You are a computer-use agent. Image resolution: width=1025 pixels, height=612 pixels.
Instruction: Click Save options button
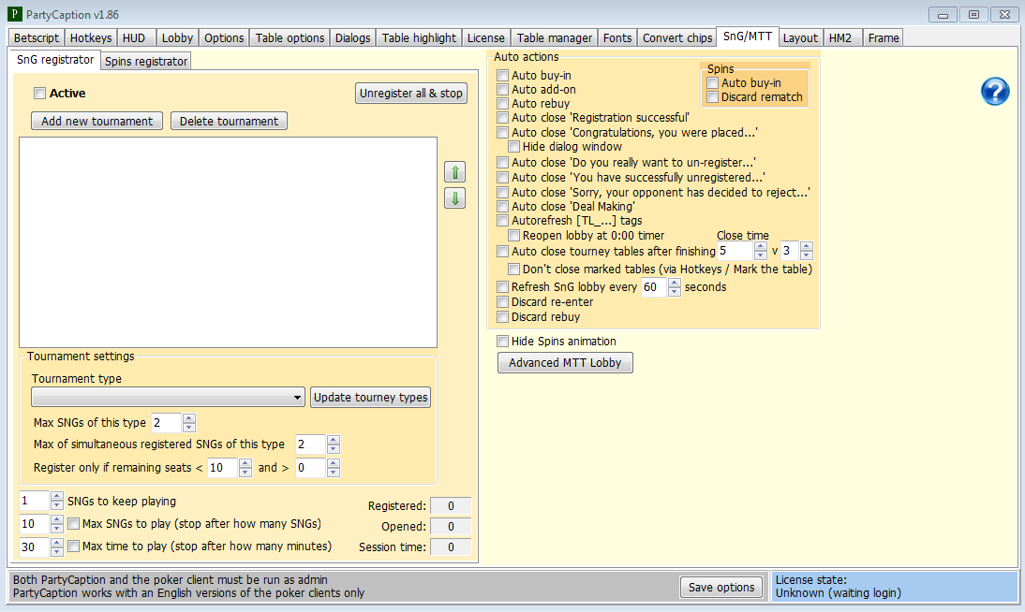[721, 587]
